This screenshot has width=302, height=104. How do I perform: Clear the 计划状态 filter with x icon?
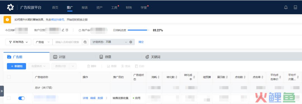[x=131, y=42]
